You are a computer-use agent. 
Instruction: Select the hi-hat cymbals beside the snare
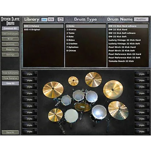click(55, 115)
